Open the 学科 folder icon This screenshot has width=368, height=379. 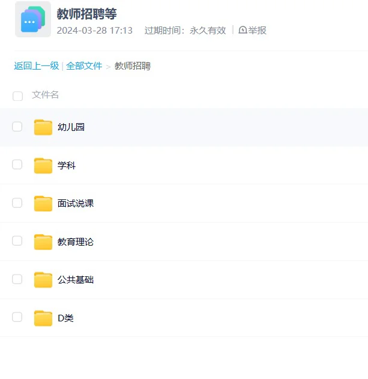pyautogui.click(x=43, y=166)
